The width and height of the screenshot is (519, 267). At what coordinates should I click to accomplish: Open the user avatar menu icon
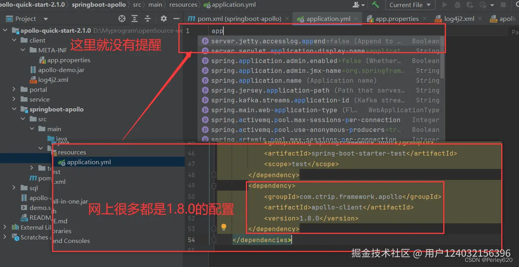[356, 5]
